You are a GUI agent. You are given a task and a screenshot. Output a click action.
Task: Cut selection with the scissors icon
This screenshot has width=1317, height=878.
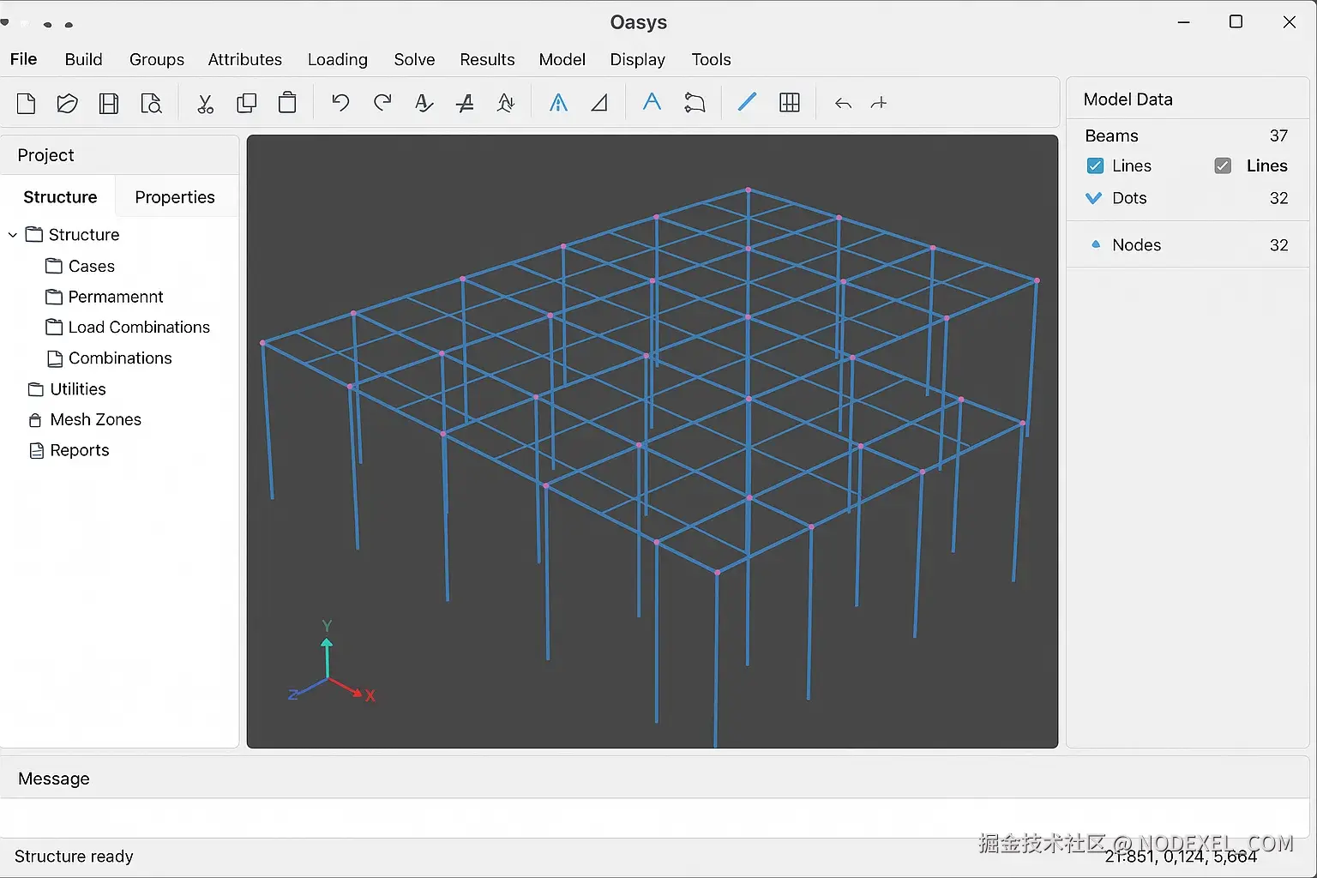(x=205, y=104)
